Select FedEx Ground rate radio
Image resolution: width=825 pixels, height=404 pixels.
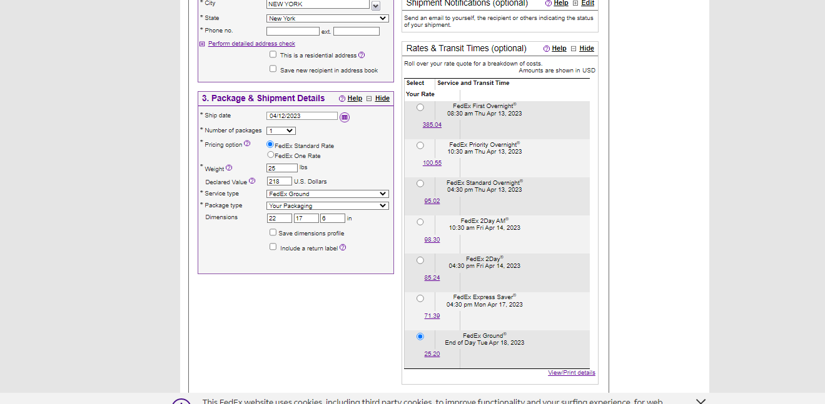coord(420,337)
